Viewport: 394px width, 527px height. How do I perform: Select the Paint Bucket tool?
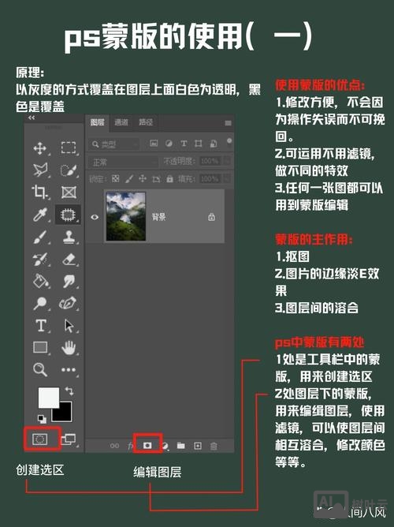tap(40, 281)
